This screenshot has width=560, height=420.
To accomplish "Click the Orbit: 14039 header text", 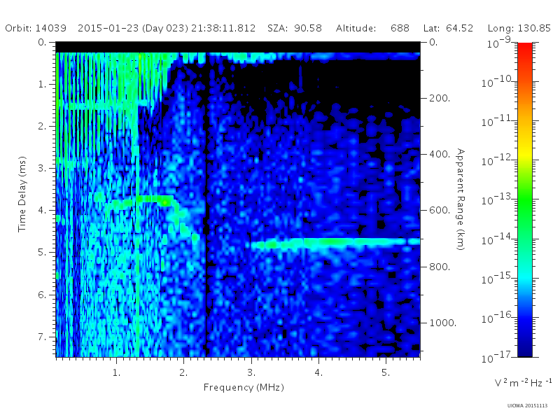I will coord(36,28).
